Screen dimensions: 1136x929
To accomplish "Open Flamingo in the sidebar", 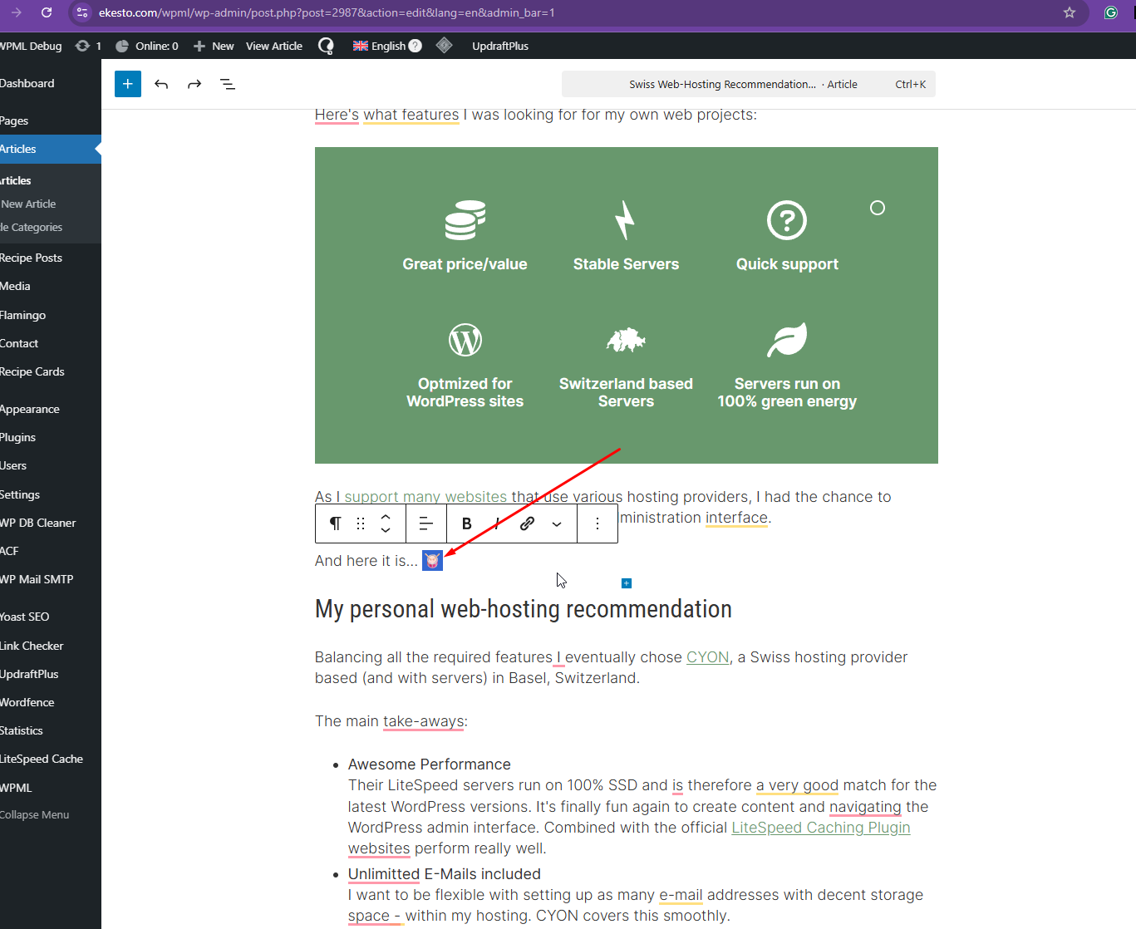I will (23, 315).
